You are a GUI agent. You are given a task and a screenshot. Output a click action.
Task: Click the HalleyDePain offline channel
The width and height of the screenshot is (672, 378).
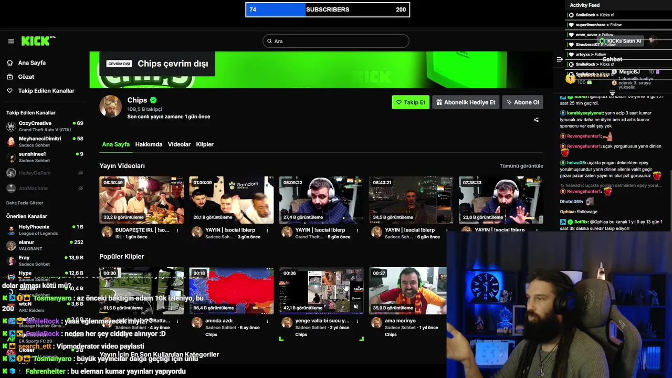(45, 173)
